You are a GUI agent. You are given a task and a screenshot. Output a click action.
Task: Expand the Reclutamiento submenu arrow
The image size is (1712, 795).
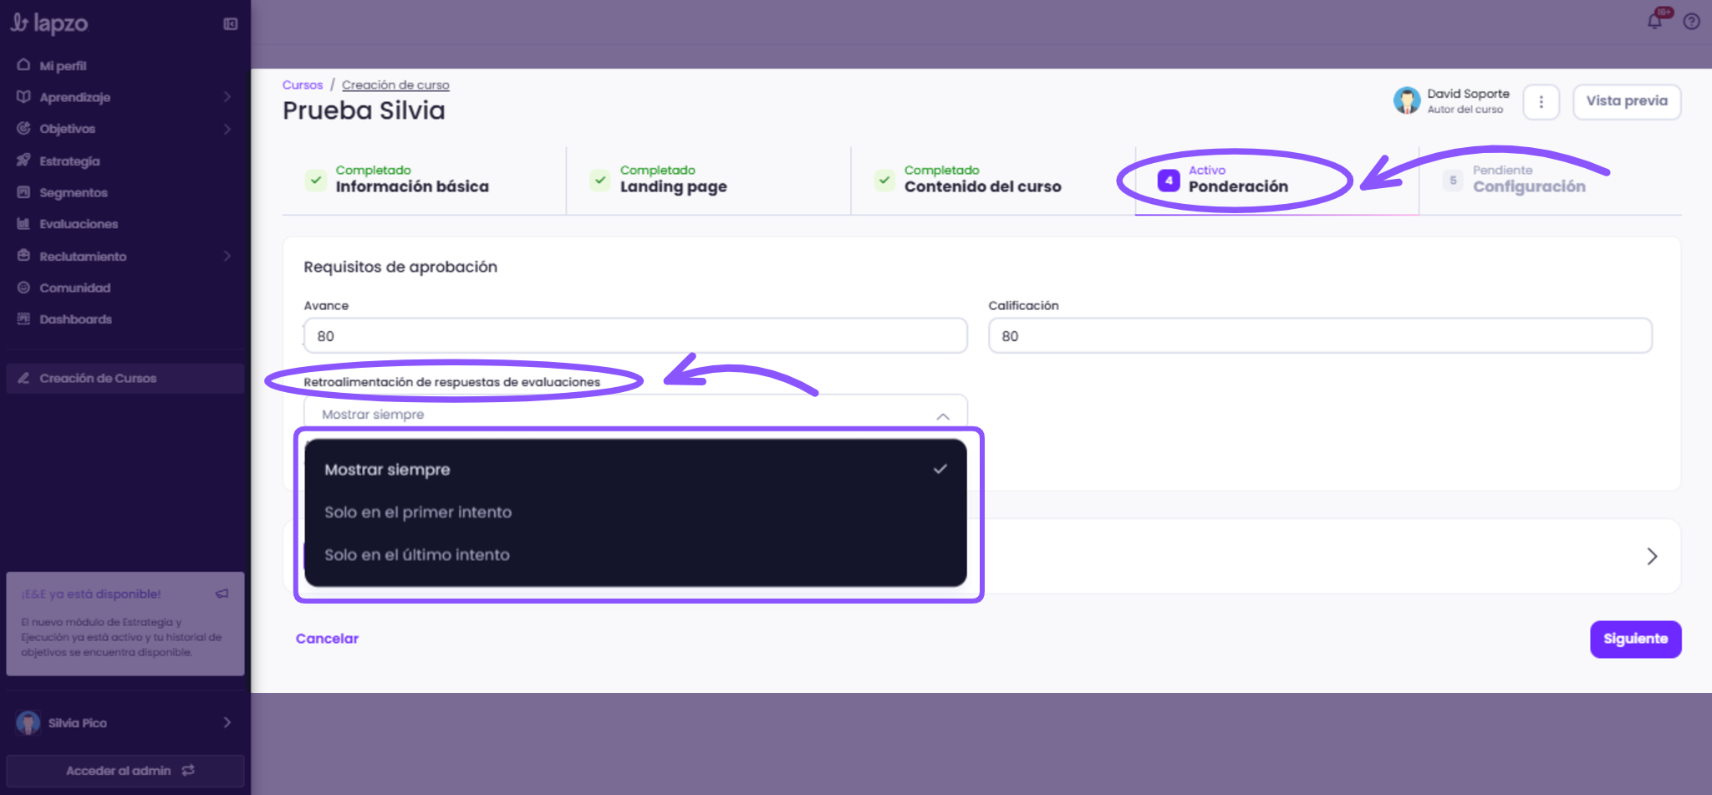pyautogui.click(x=227, y=256)
